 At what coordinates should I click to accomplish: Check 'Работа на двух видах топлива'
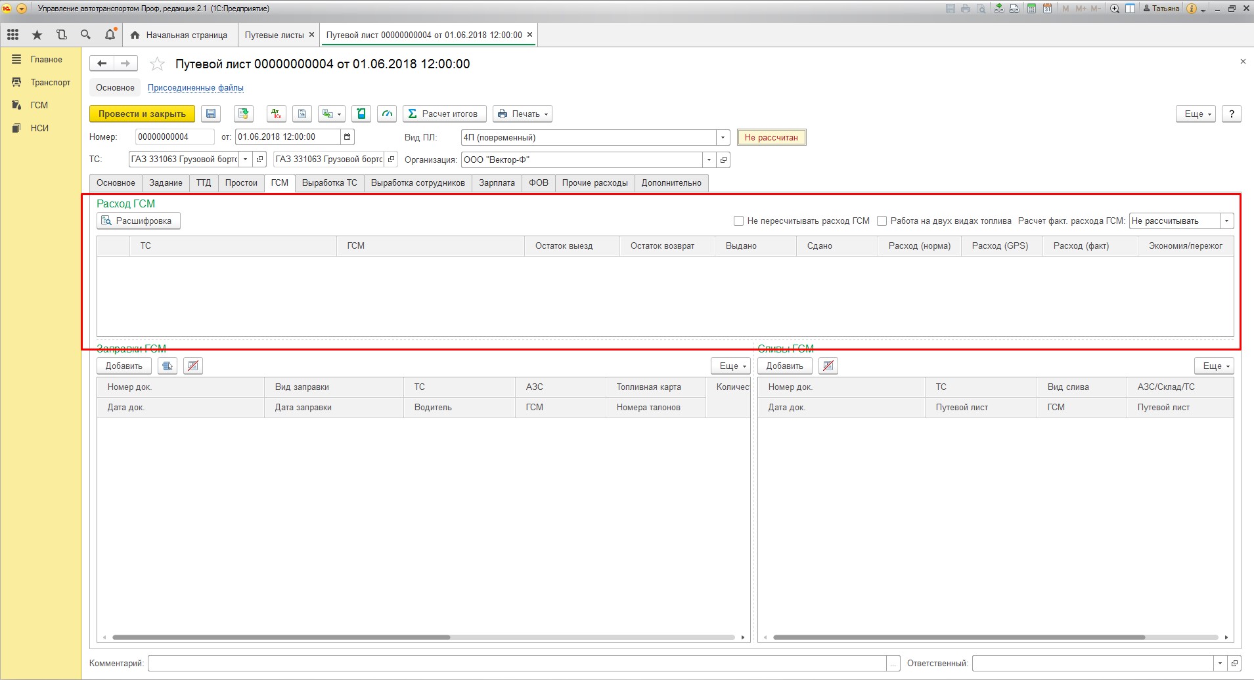point(882,221)
